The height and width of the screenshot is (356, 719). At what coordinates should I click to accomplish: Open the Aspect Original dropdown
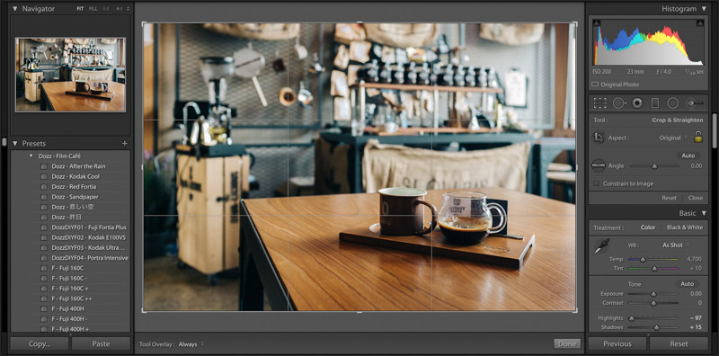coord(673,138)
